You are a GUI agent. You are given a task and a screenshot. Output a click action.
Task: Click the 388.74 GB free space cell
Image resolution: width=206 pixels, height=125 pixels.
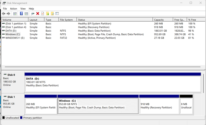pyautogui.click(x=180, y=34)
